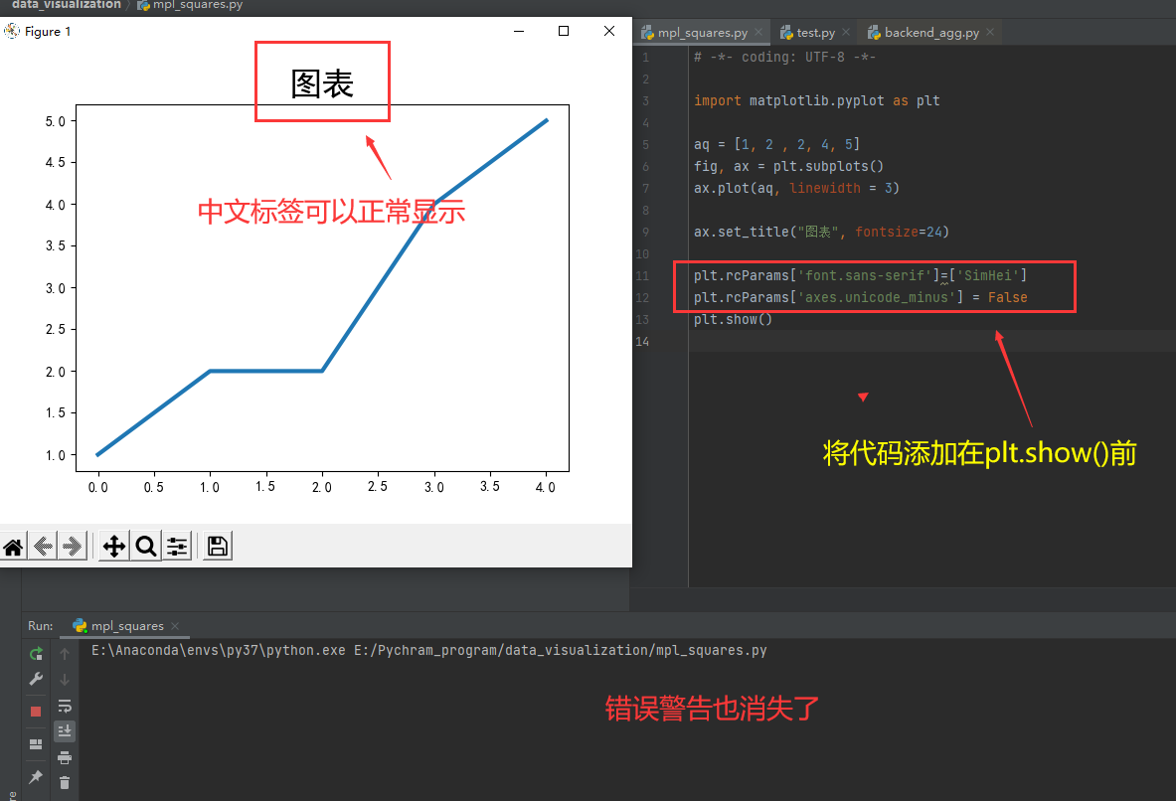Open run settings with the wrench icon
1176x801 pixels.
coord(36,678)
